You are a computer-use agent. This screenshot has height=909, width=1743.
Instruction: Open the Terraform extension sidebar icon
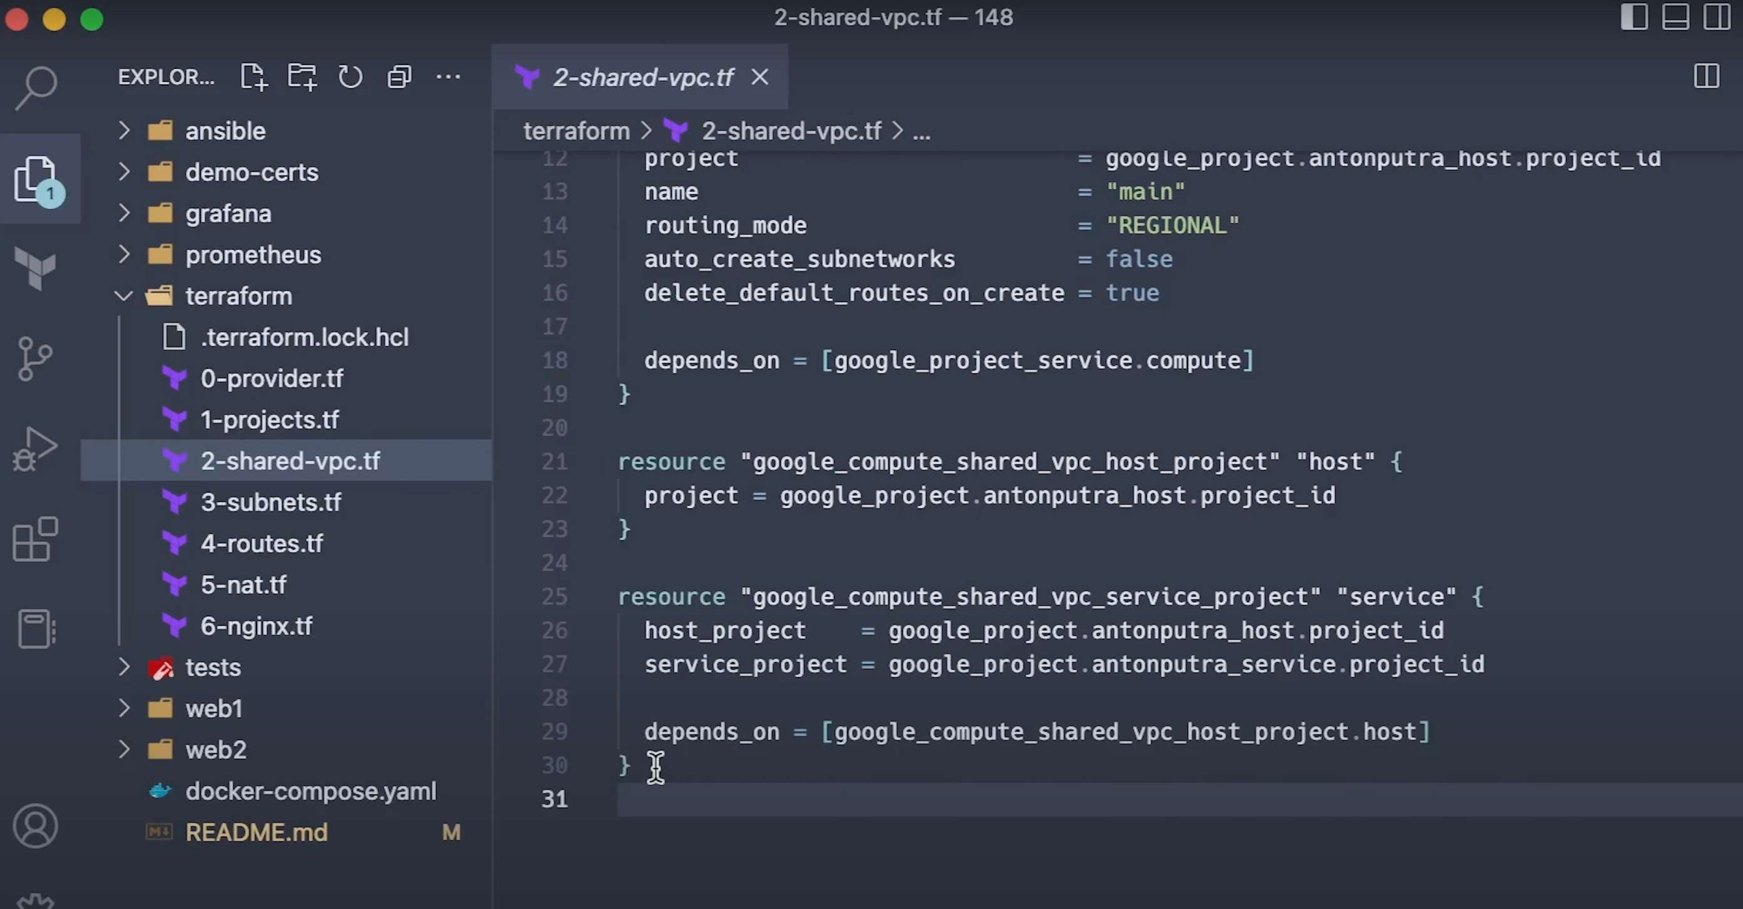[x=35, y=268]
